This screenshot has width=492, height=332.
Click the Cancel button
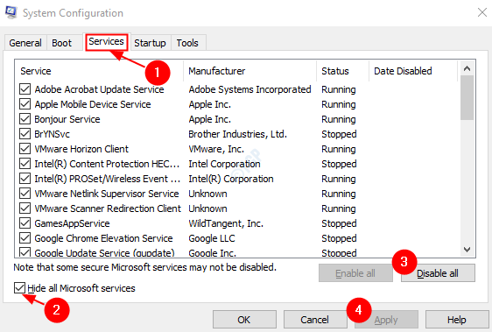[314, 320]
